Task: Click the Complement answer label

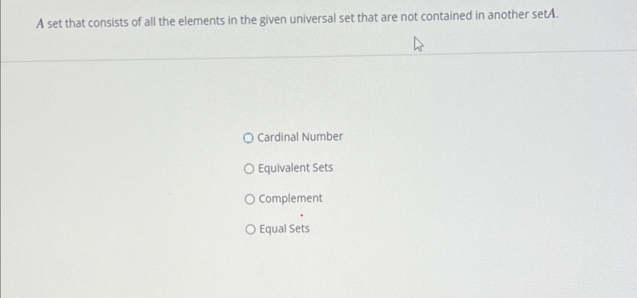Action: 289,198
